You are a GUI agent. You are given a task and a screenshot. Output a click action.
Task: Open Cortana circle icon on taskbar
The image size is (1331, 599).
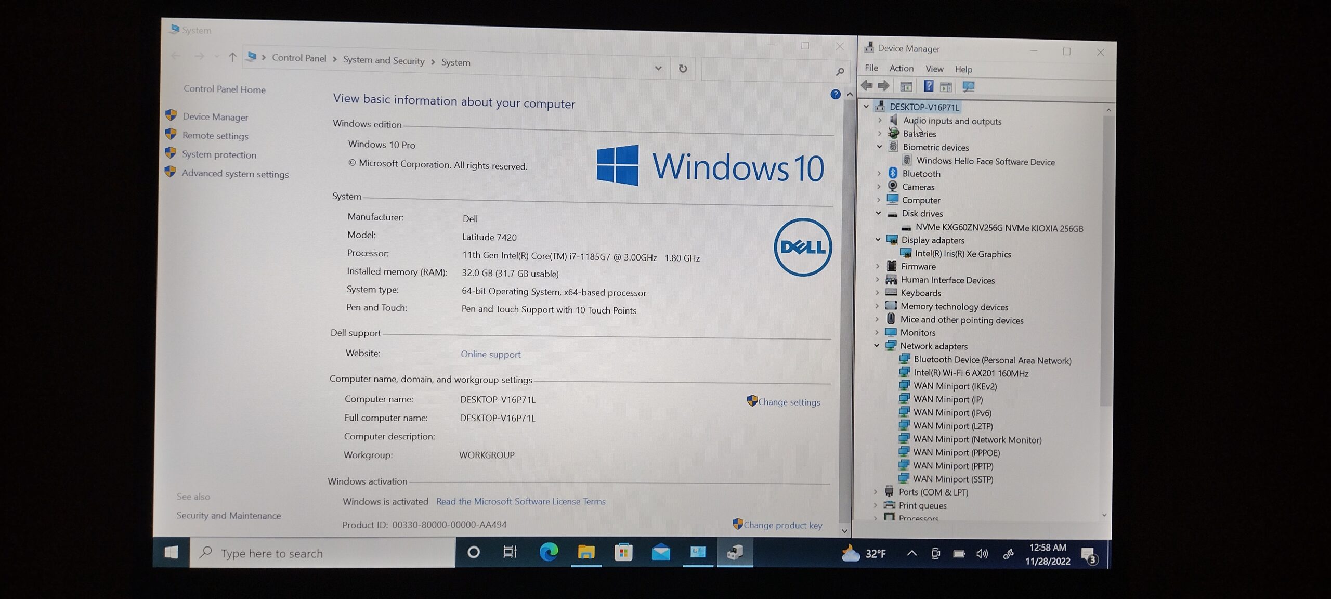473,552
